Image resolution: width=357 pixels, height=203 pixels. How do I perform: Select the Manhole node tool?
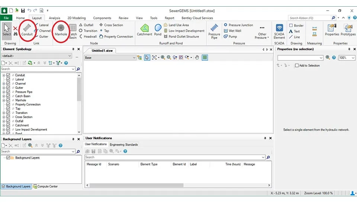coord(61,29)
